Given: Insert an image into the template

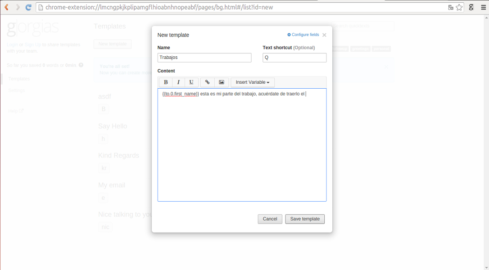Looking at the screenshot, I should tap(221, 82).
